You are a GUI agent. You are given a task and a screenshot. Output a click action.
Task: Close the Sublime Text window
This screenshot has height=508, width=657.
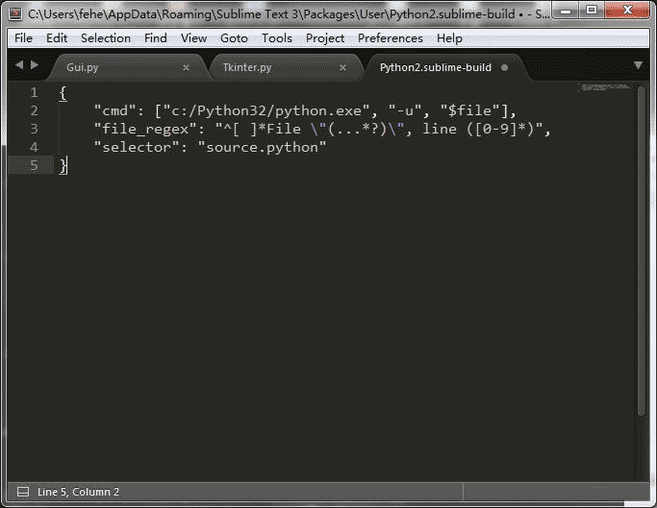[627, 10]
